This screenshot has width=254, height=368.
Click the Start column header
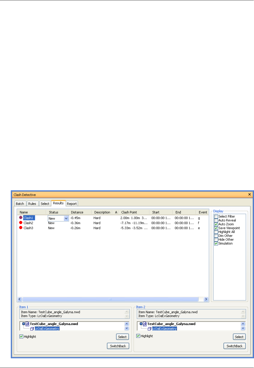(161, 212)
